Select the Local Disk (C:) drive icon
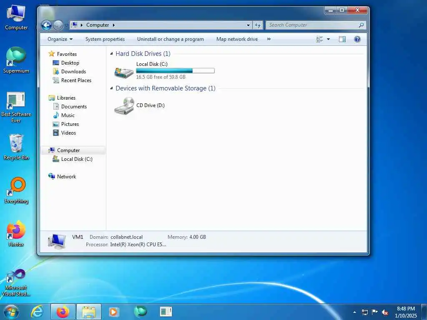 click(124, 72)
